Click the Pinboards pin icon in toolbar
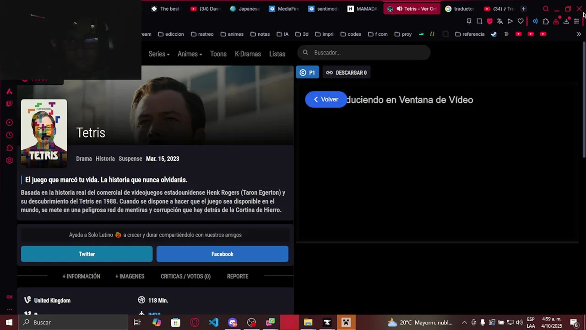This screenshot has width=586, height=330. [x=469, y=21]
